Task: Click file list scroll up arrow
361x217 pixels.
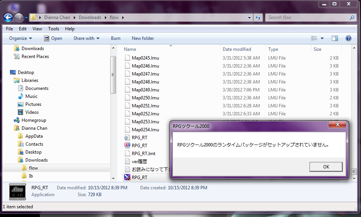Action: click(x=354, y=48)
